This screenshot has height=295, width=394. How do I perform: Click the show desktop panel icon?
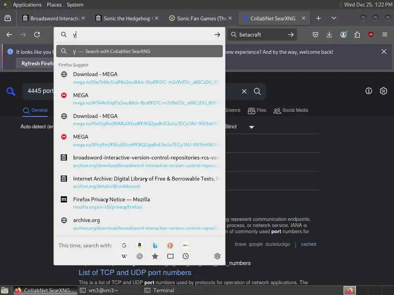5,291
